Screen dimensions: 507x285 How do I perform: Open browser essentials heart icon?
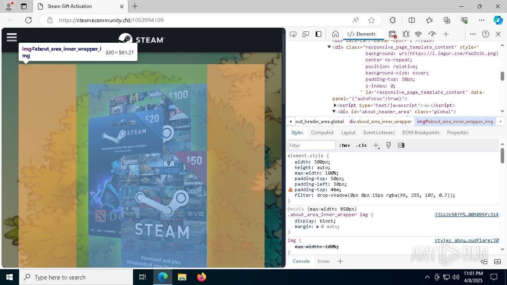tap(464, 20)
